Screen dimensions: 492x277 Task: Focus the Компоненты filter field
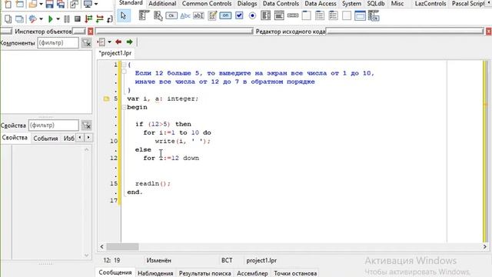[58, 43]
